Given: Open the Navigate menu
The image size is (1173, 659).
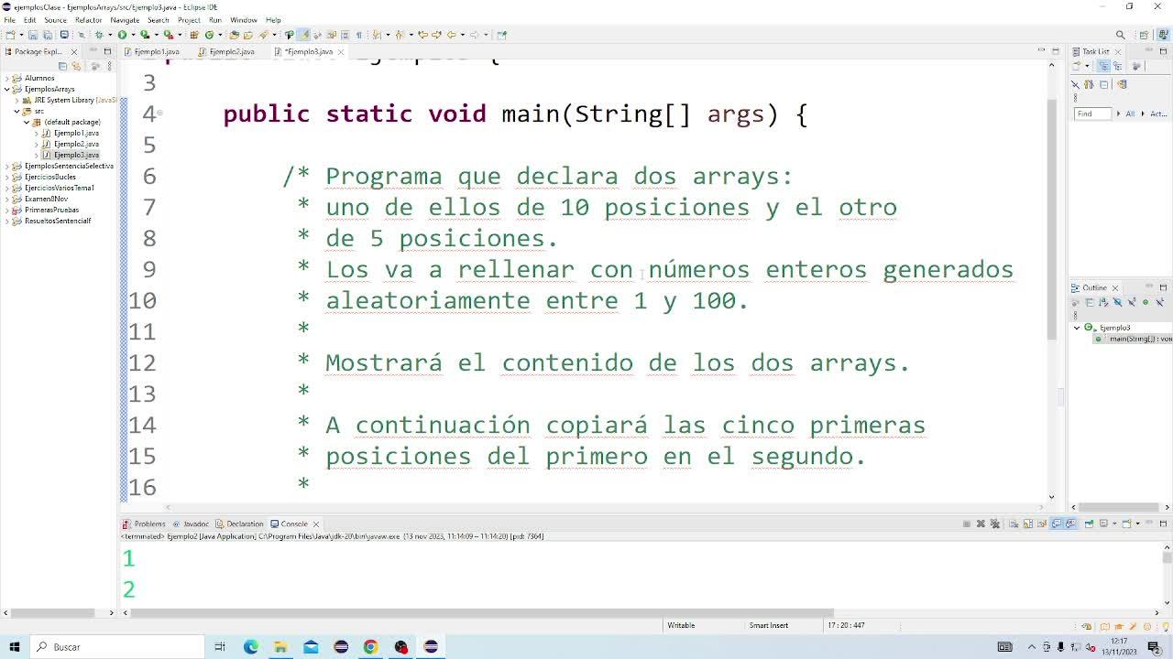Looking at the screenshot, I should 125,19.
